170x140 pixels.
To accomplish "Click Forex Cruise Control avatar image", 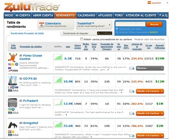I will coord(13,57).
